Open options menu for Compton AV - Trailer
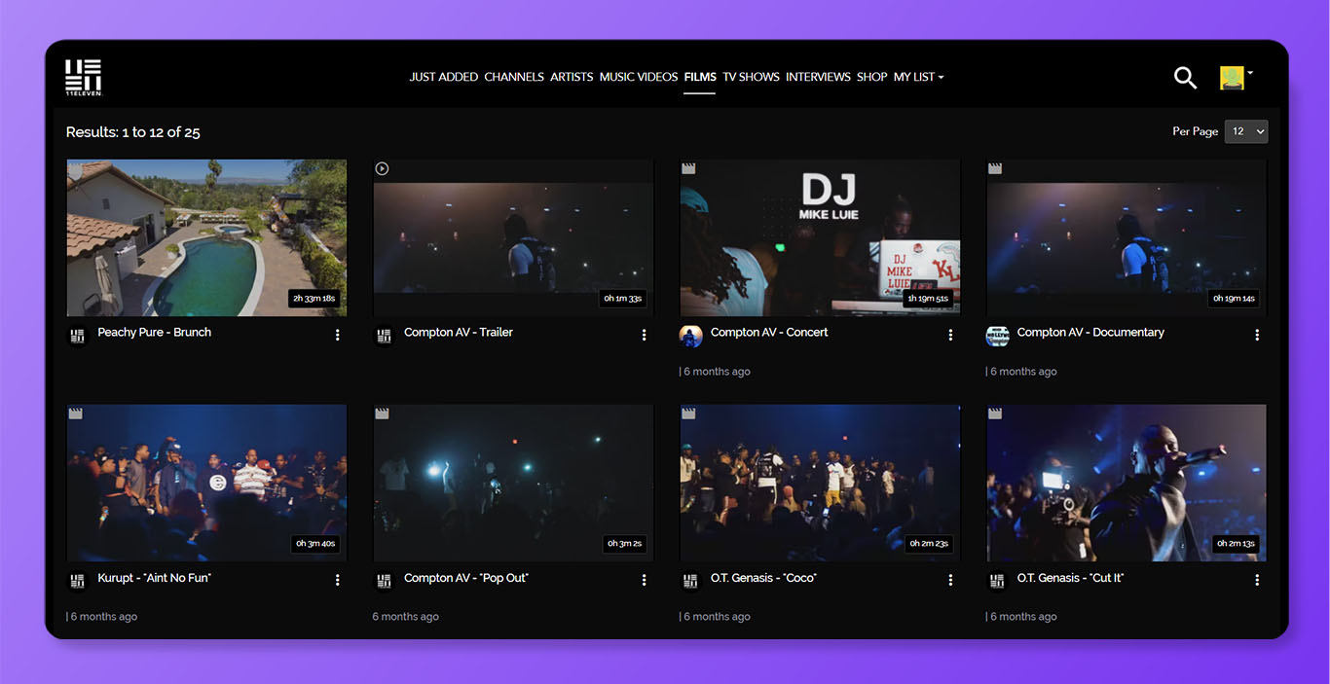1330x684 pixels. [644, 335]
